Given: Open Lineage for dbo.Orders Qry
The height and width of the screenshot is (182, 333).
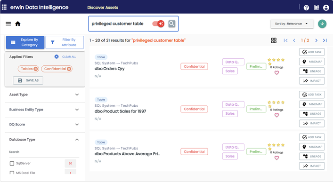Looking at the screenshot, I should (312, 71).
